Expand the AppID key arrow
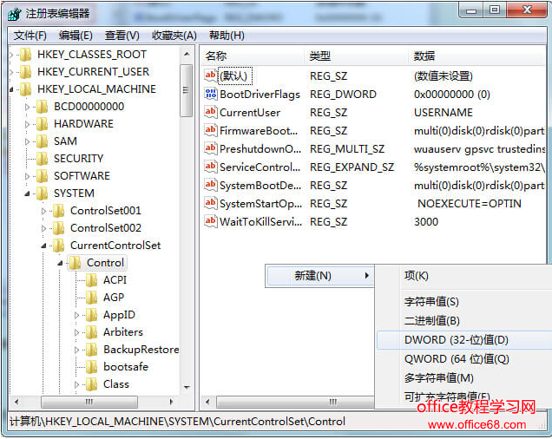The image size is (552, 439). [76, 315]
